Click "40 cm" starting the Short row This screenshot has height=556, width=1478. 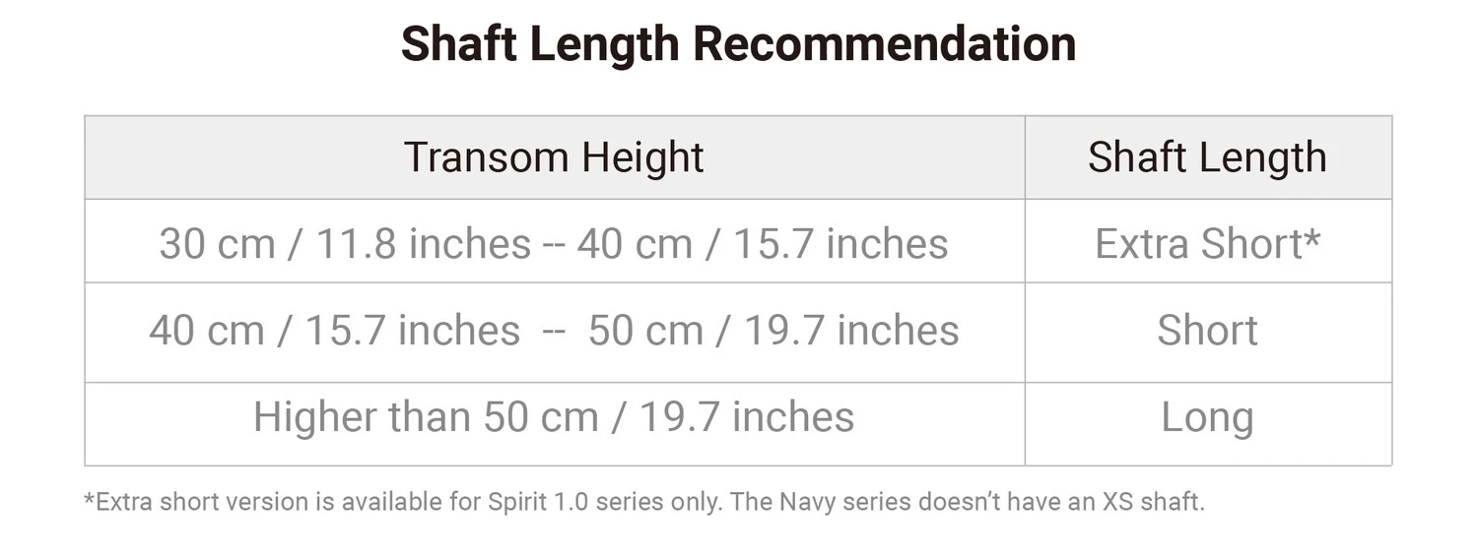(x=206, y=331)
